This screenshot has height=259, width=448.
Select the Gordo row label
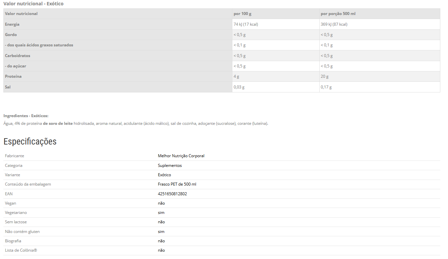tap(11, 35)
